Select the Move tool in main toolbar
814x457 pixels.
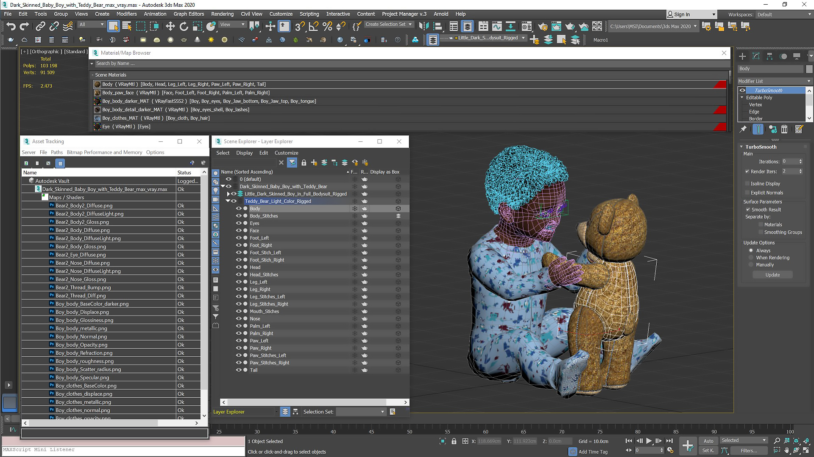click(170, 26)
